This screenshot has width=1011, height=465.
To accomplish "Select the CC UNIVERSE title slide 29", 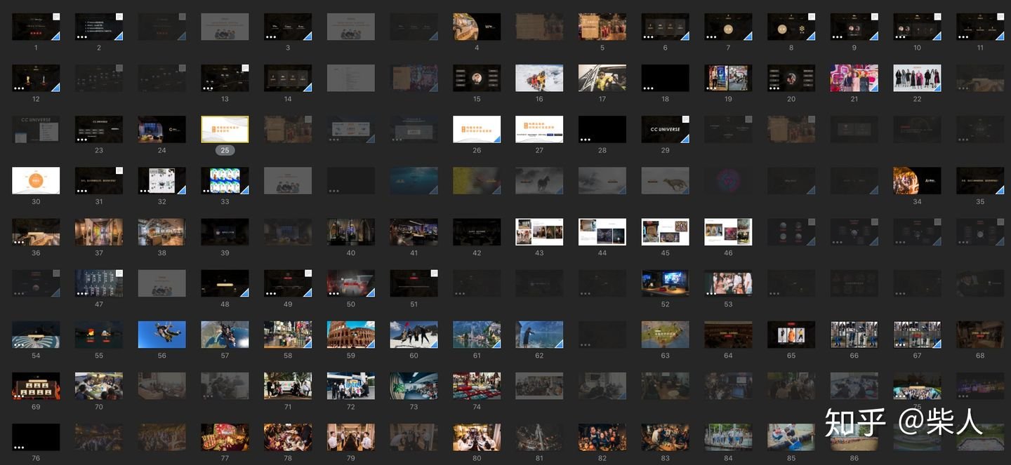I will point(664,129).
